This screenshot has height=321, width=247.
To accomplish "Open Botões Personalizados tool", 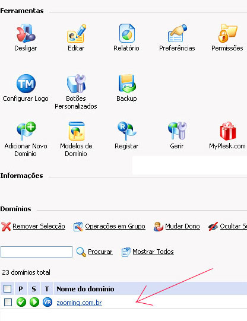I will coord(76,84).
